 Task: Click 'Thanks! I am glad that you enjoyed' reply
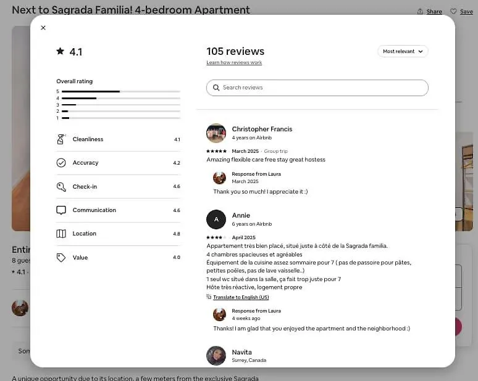click(x=311, y=329)
